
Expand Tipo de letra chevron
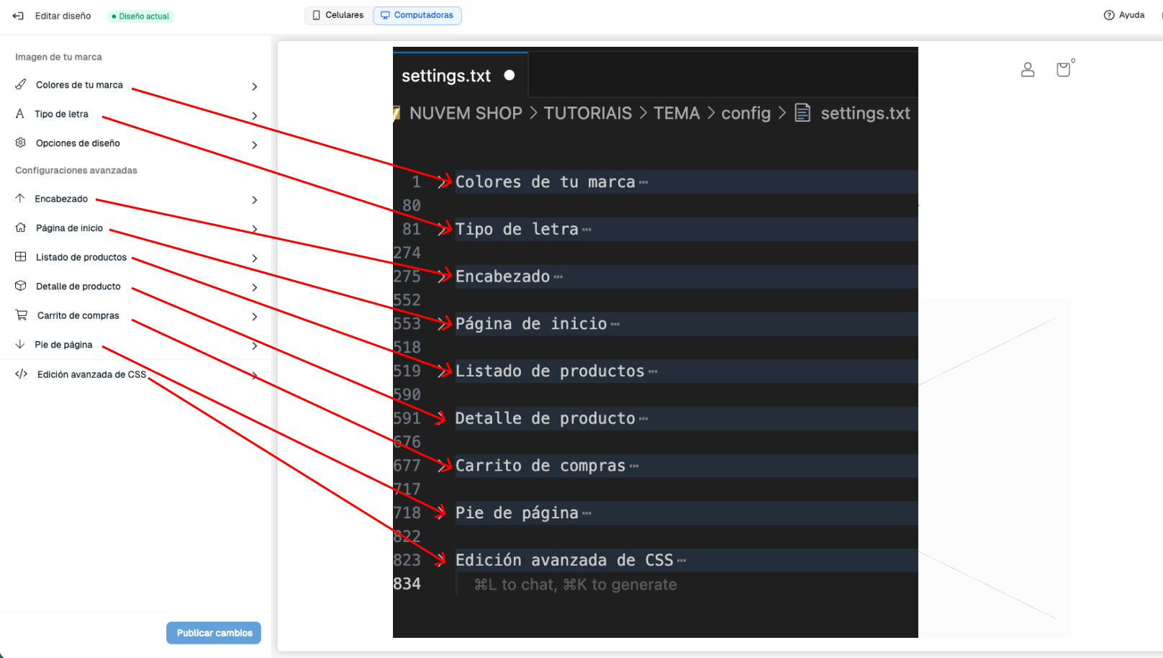click(x=255, y=115)
